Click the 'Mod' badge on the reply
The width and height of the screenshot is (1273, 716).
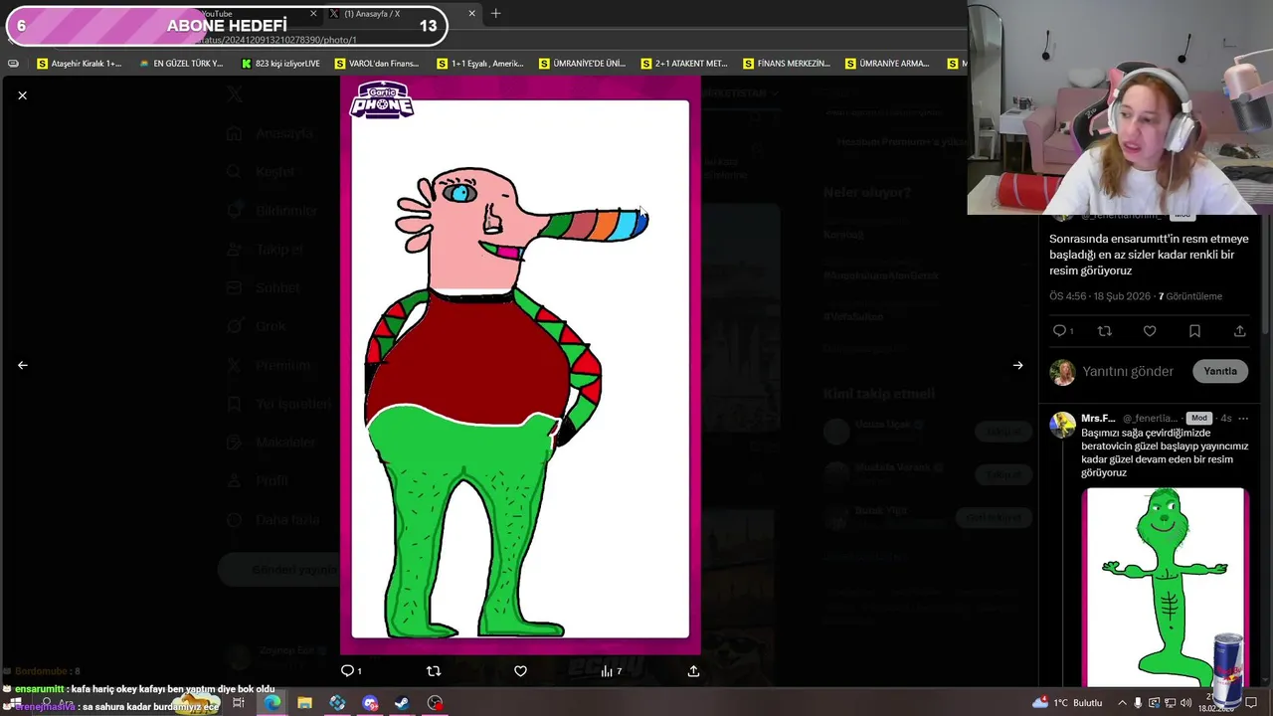tap(1198, 419)
